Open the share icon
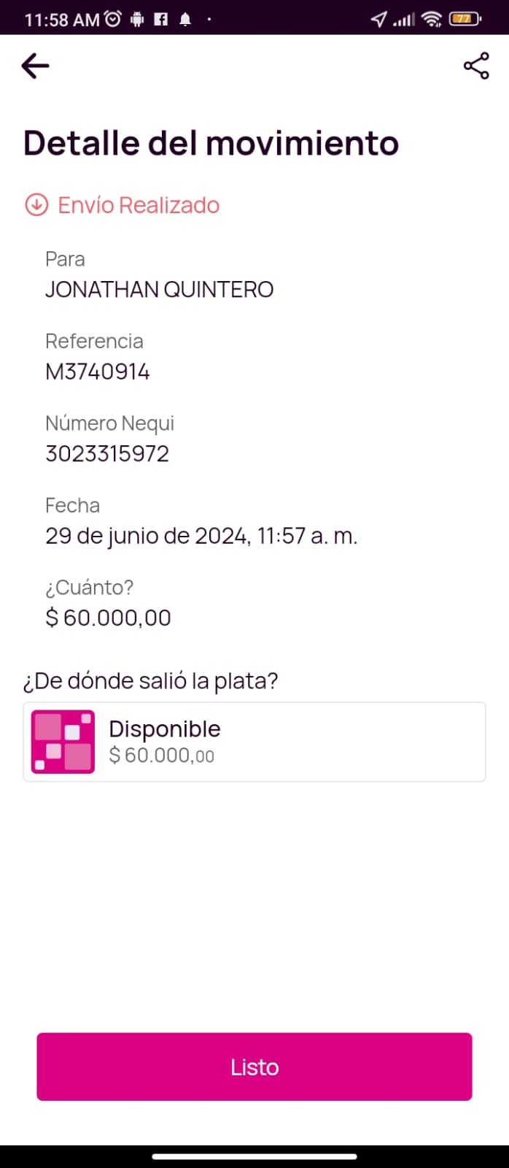Image resolution: width=509 pixels, height=1168 pixels. coord(476,66)
